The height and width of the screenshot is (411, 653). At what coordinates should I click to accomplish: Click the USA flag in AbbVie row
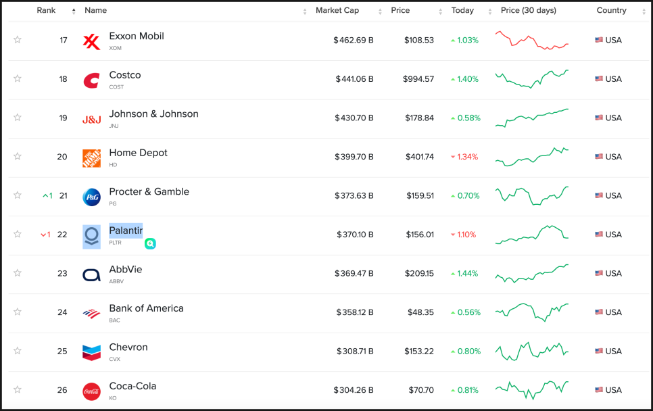(599, 273)
